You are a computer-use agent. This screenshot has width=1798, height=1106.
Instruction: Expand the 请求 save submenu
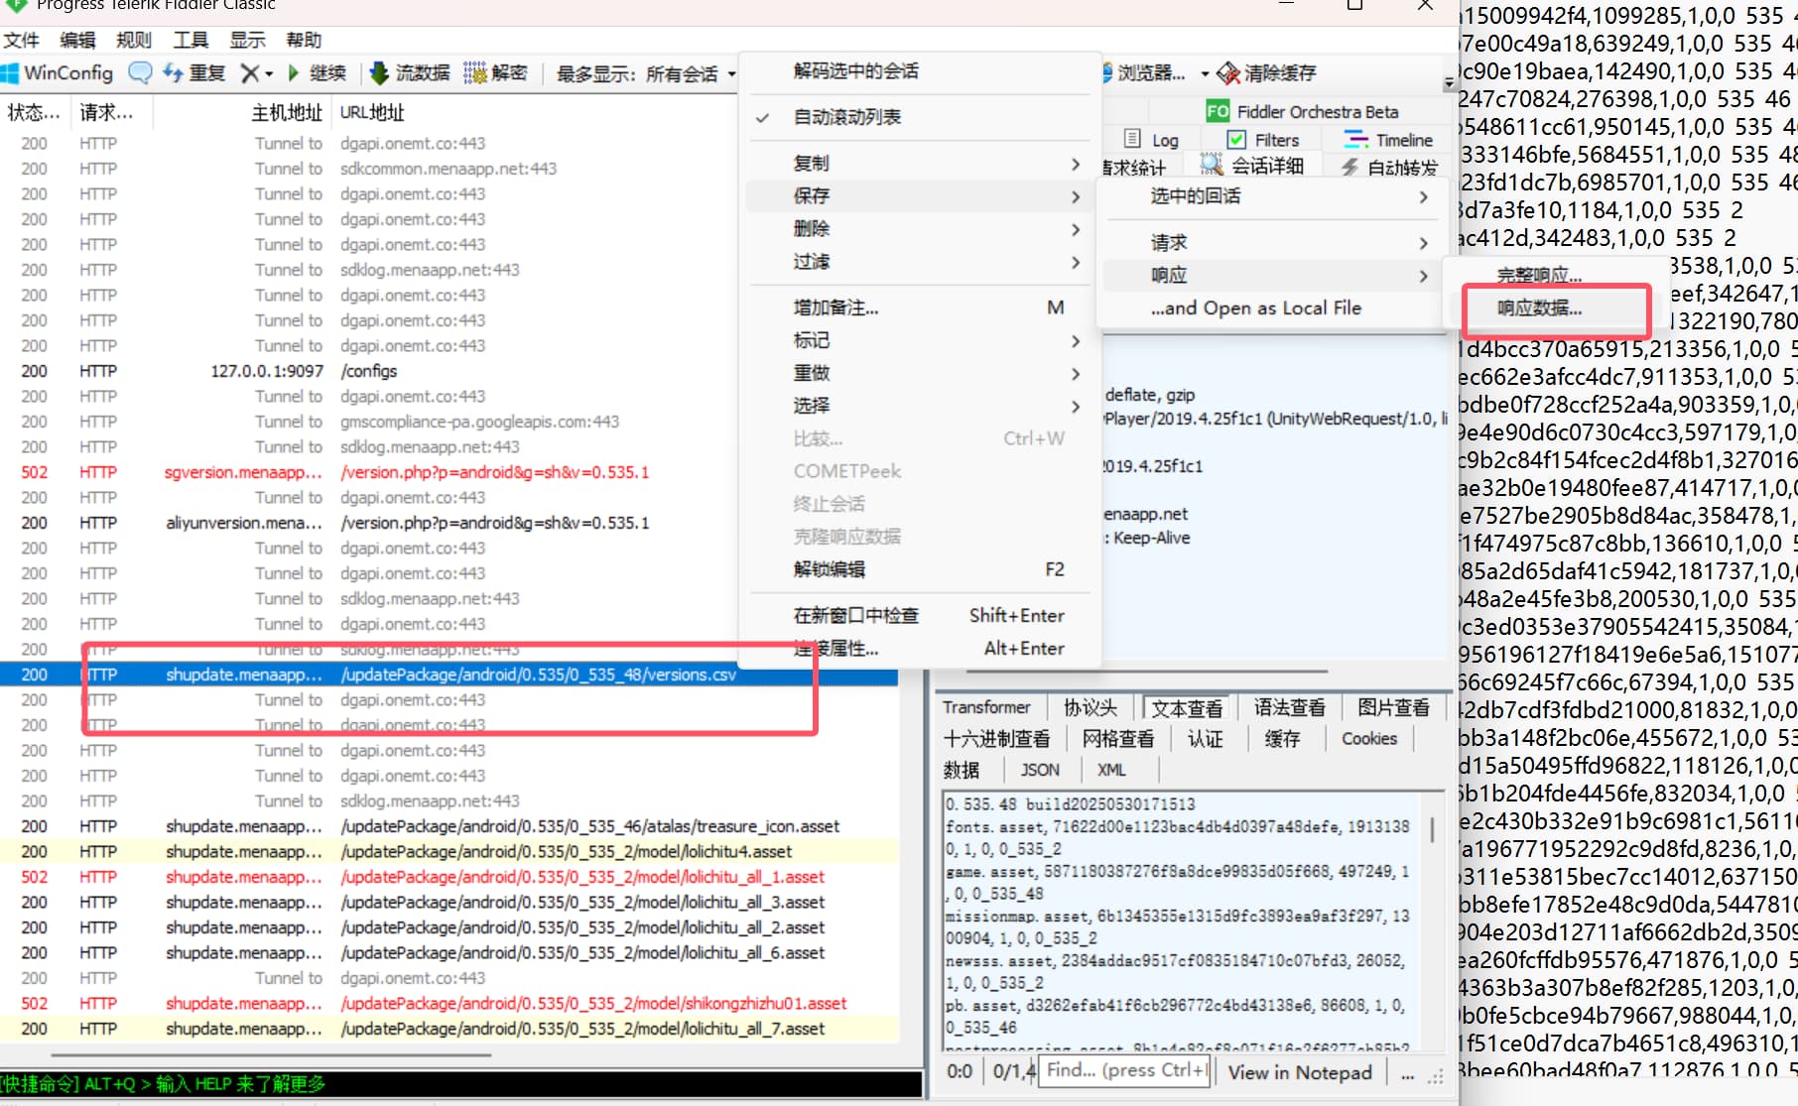[x=1269, y=242]
